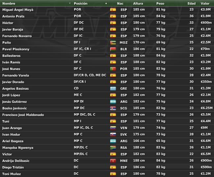Click Spain flag in Fernando Navarro row
This screenshot has width=214, height=177.
113,36
